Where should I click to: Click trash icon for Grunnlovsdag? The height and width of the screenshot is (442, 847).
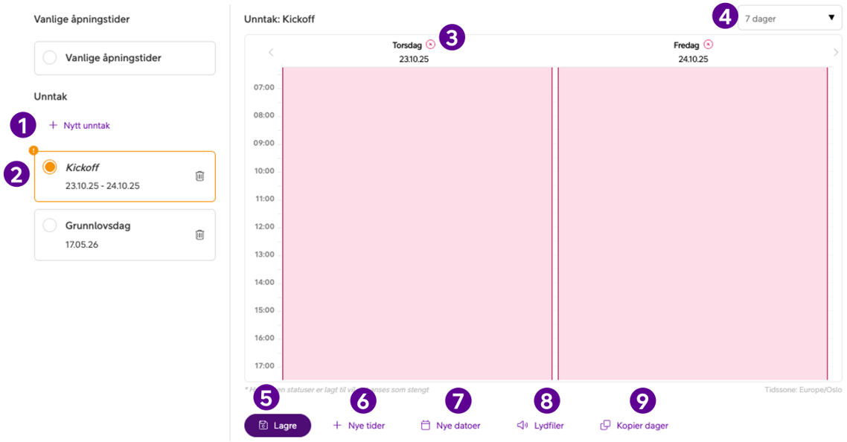[x=199, y=234]
